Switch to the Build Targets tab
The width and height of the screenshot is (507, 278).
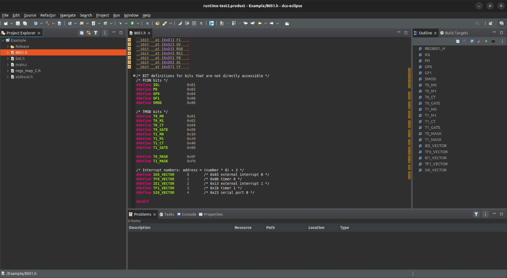[454, 33]
